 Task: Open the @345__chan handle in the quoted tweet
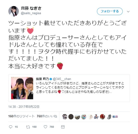point(62,79)
